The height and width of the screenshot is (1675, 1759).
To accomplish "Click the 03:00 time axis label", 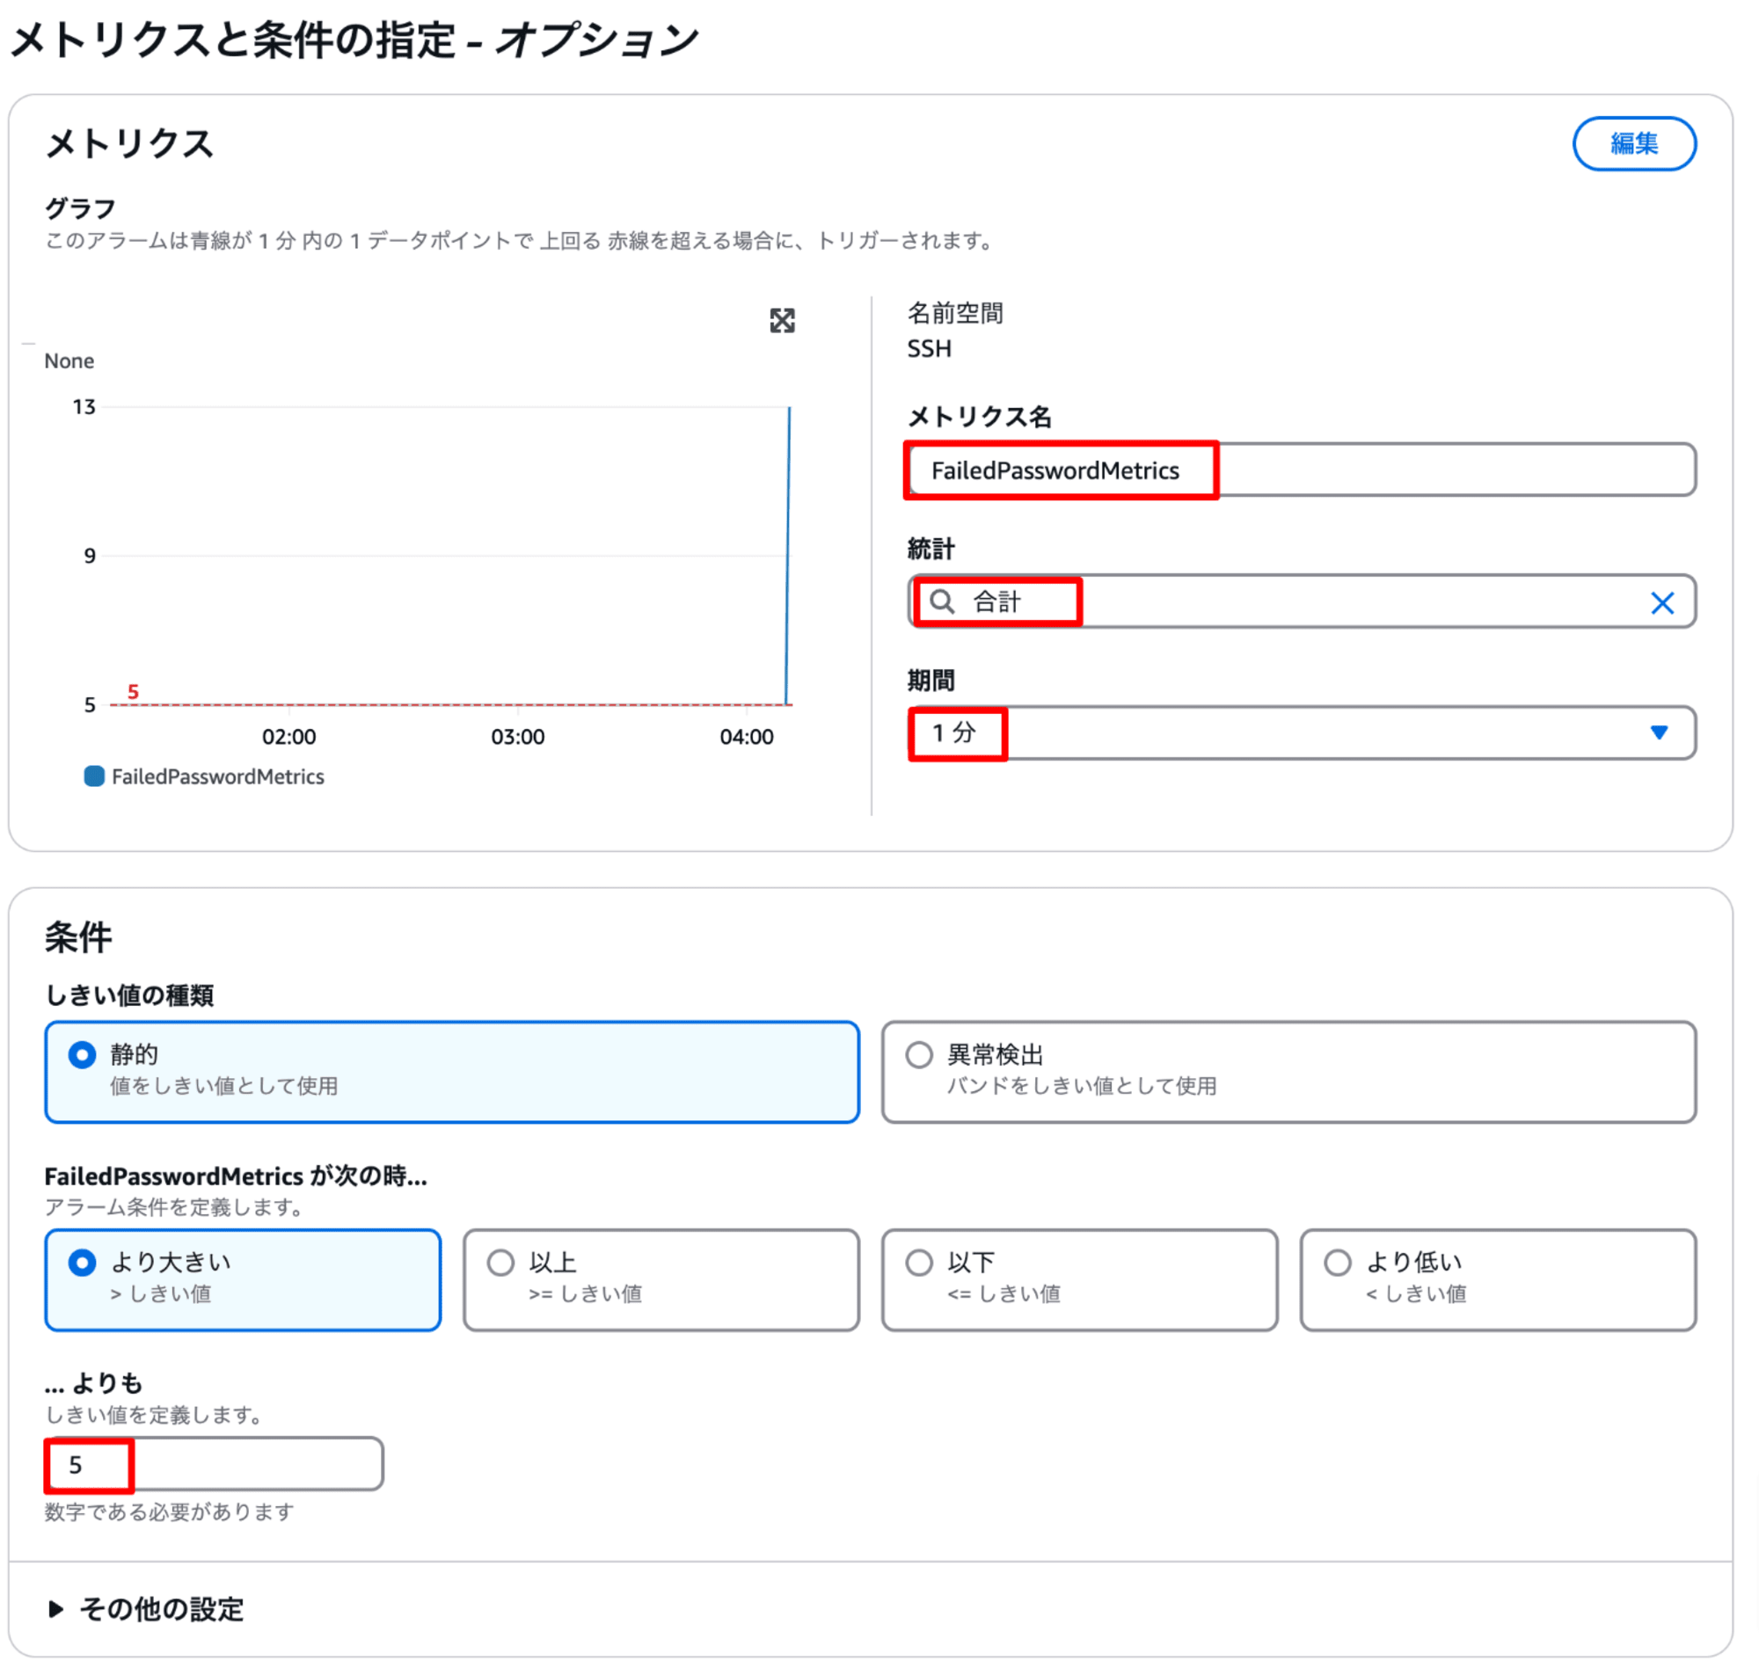I will 517,737.
